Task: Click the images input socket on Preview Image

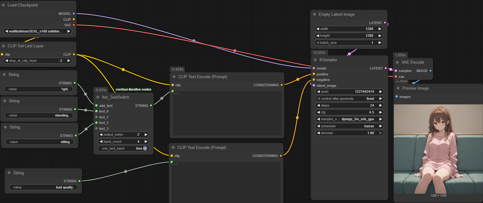Action: click(396, 97)
